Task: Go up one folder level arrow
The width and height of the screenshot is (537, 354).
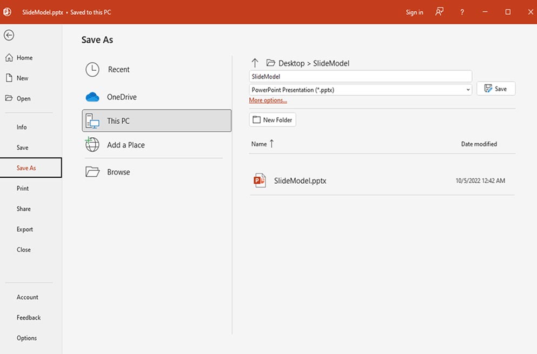Action: (x=255, y=63)
